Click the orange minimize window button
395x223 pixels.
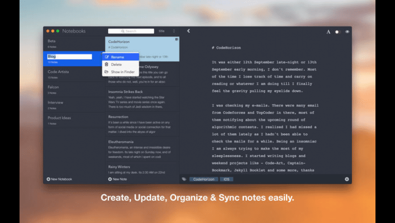click(53, 31)
